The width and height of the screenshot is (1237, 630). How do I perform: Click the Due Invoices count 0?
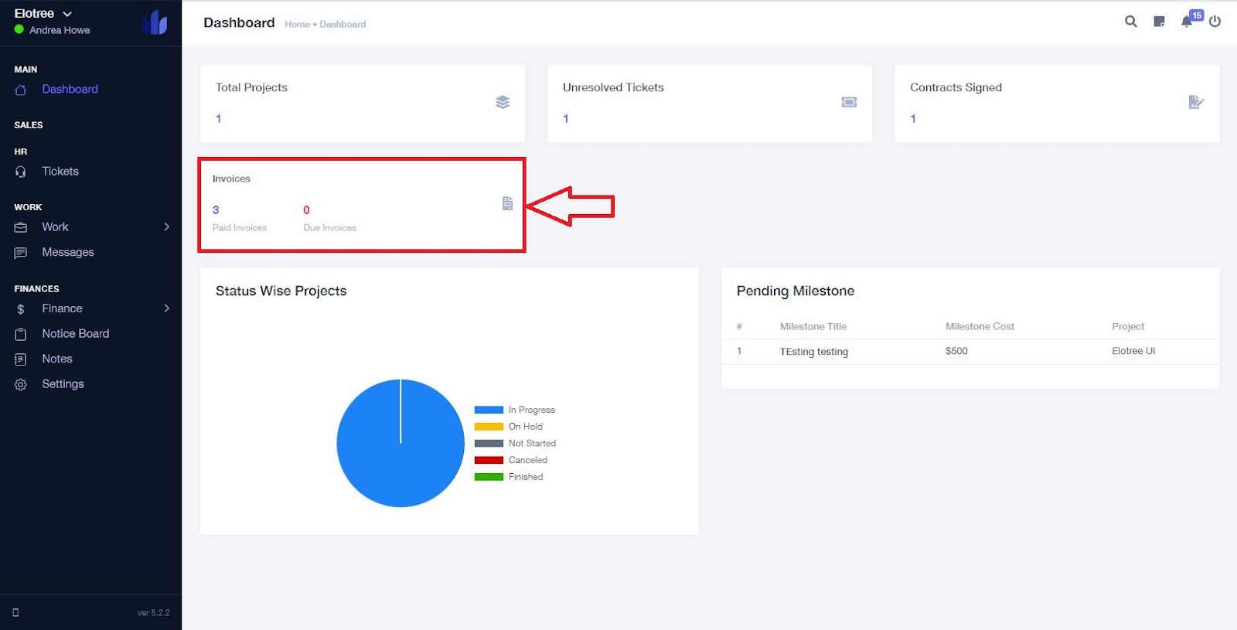(x=306, y=209)
